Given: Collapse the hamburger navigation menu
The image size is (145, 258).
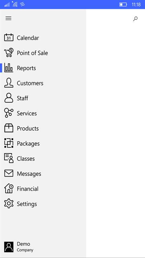Looking at the screenshot, I should [x=9, y=18].
